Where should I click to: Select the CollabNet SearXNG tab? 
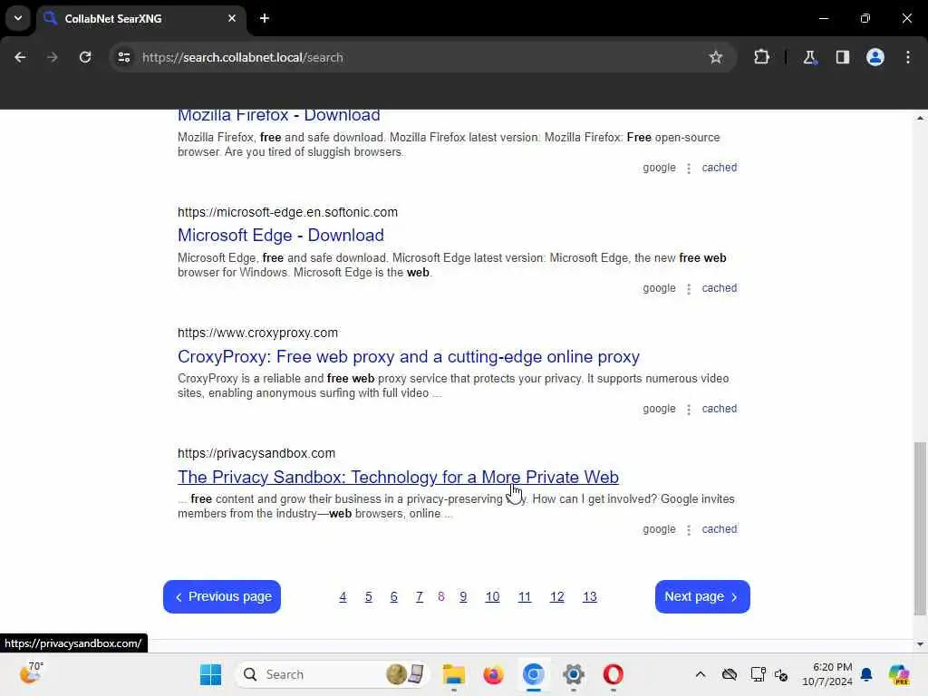142,19
